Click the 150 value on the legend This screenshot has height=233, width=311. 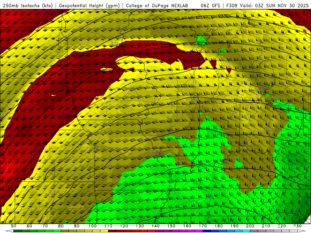pyautogui.click(x=171, y=226)
